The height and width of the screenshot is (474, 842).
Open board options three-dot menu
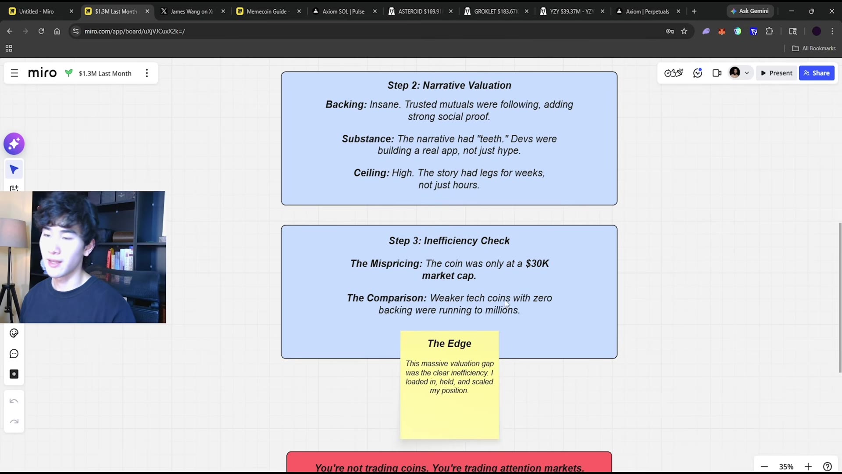point(147,73)
